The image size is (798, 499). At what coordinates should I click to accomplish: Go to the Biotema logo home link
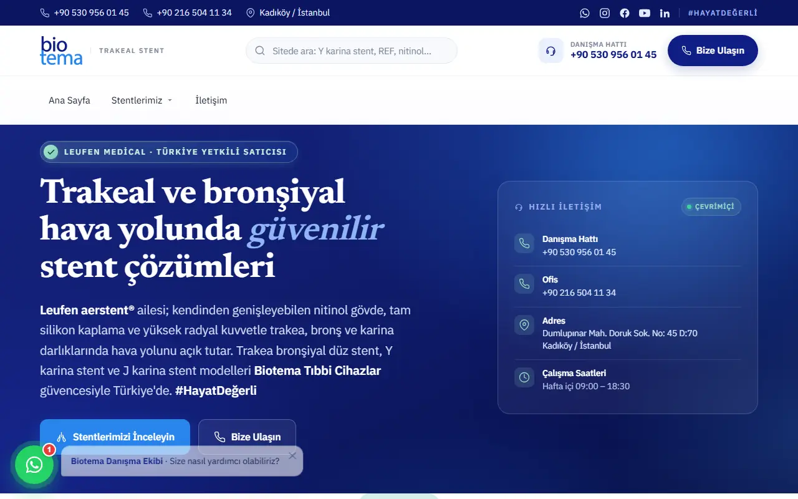coord(61,51)
